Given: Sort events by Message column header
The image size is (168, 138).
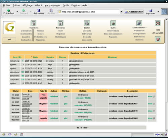Looking at the screenshot, I should pos(112,57).
